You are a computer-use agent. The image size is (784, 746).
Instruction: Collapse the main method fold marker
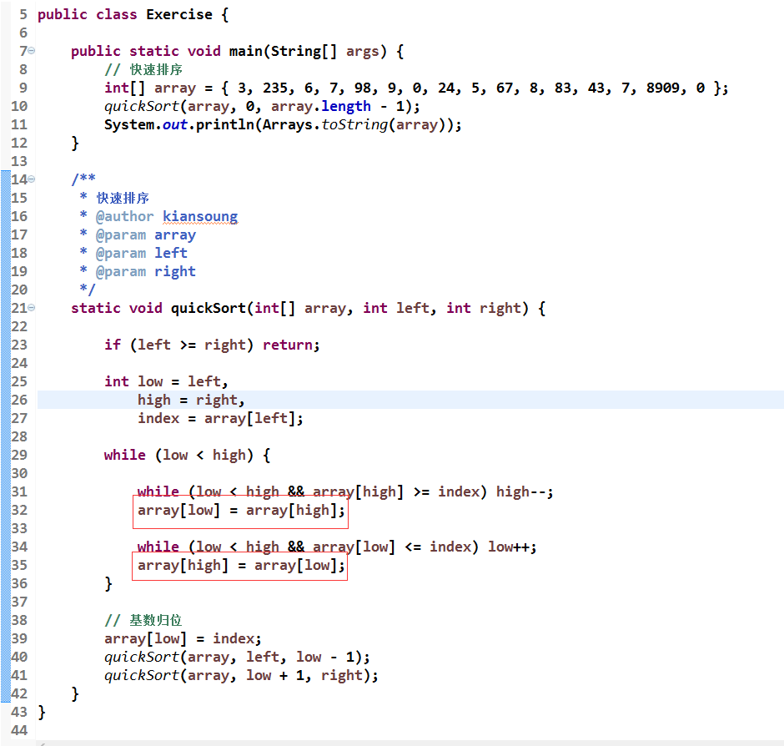(32, 51)
